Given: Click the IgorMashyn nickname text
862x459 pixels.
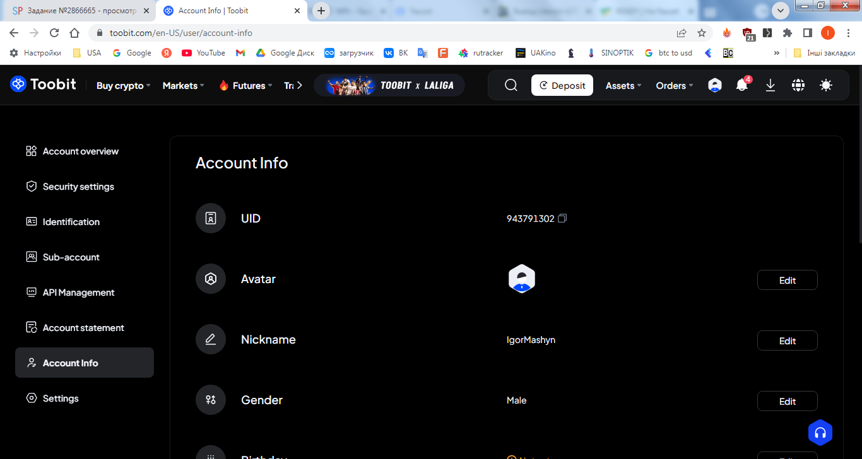Looking at the screenshot, I should pyautogui.click(x=531, y=340).
